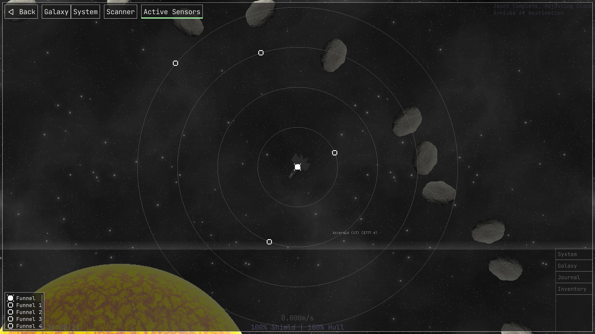
Task: Select the Active Sensors tab
Action: [x=172, y=12]
